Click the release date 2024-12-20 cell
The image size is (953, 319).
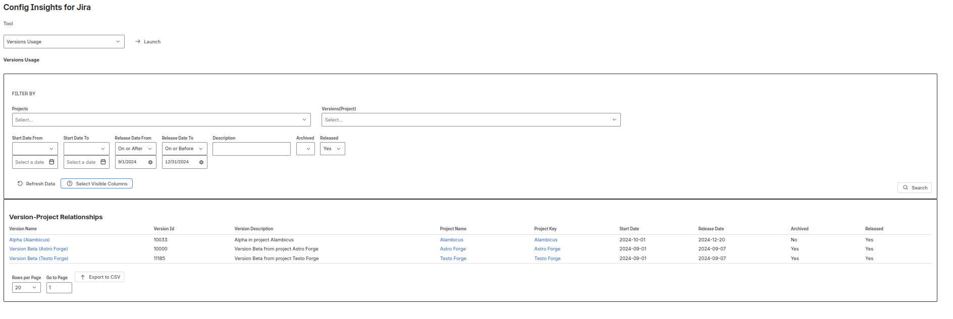(712, 240)
